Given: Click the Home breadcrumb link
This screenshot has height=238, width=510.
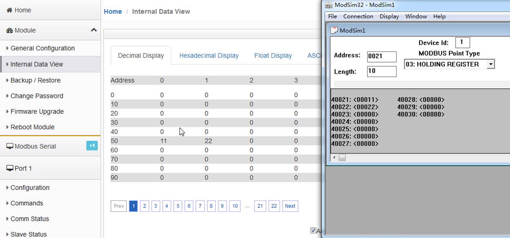Looking at the screenshot, I should point(113,12).
